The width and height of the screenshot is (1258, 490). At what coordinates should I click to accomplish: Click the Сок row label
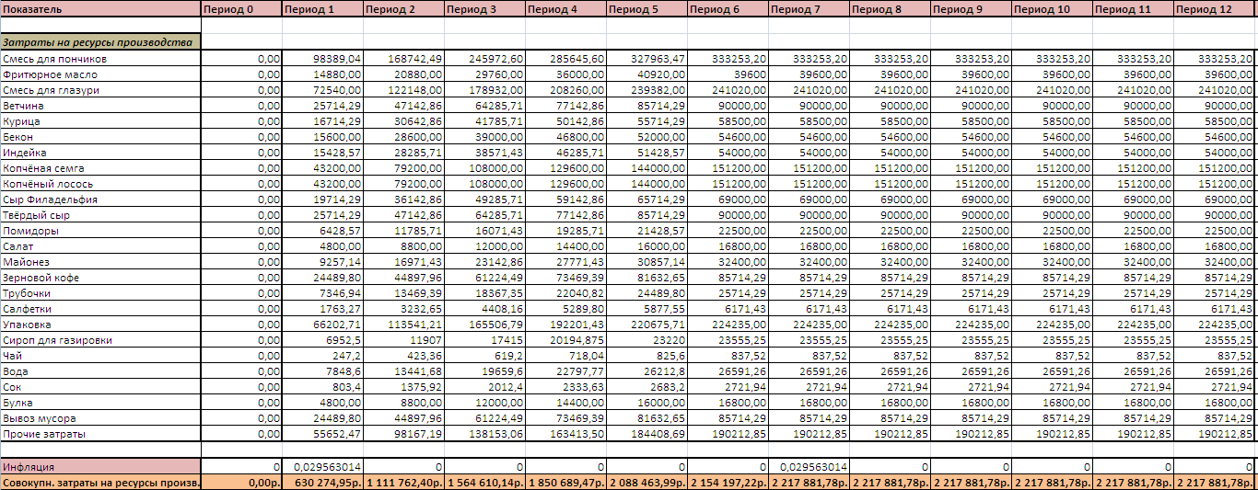100,387
